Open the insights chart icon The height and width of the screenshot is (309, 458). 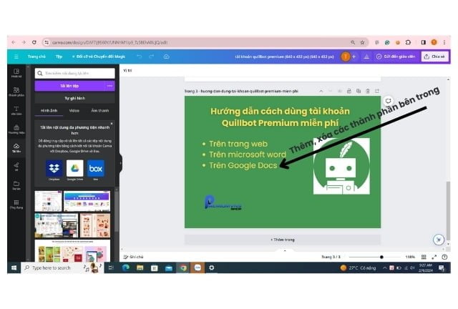(366, 57)
